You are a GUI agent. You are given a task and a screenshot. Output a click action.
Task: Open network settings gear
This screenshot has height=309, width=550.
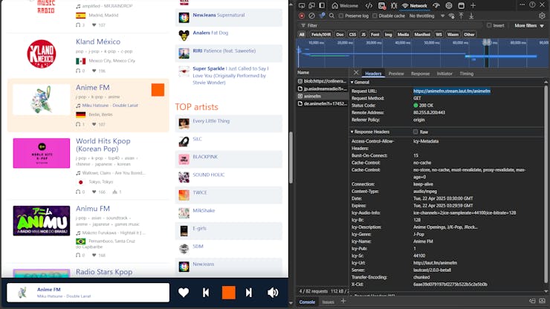pyautogui.click(x=542, y=16)
